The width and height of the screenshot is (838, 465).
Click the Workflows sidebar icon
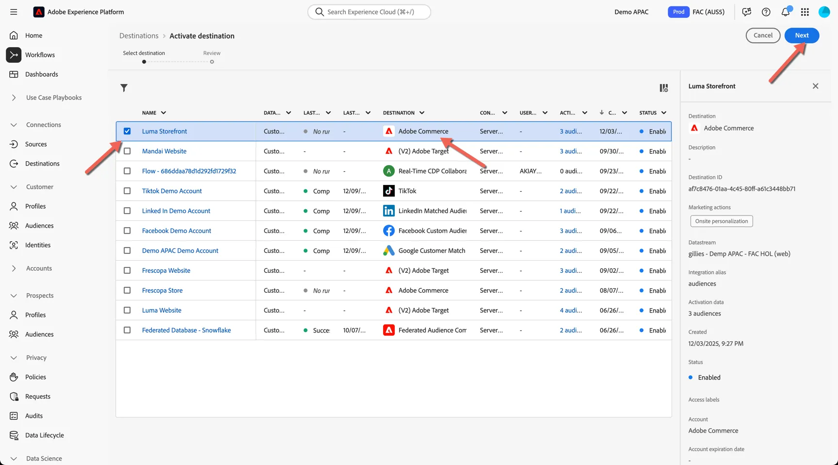(x=14, y=55)
